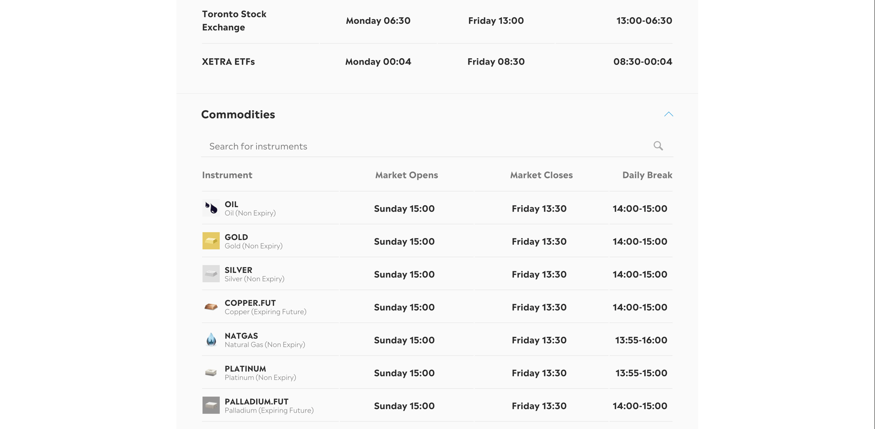Click the SILVER bar icon
The width and height of the screenshot is (875, 429).
[211, 274]
